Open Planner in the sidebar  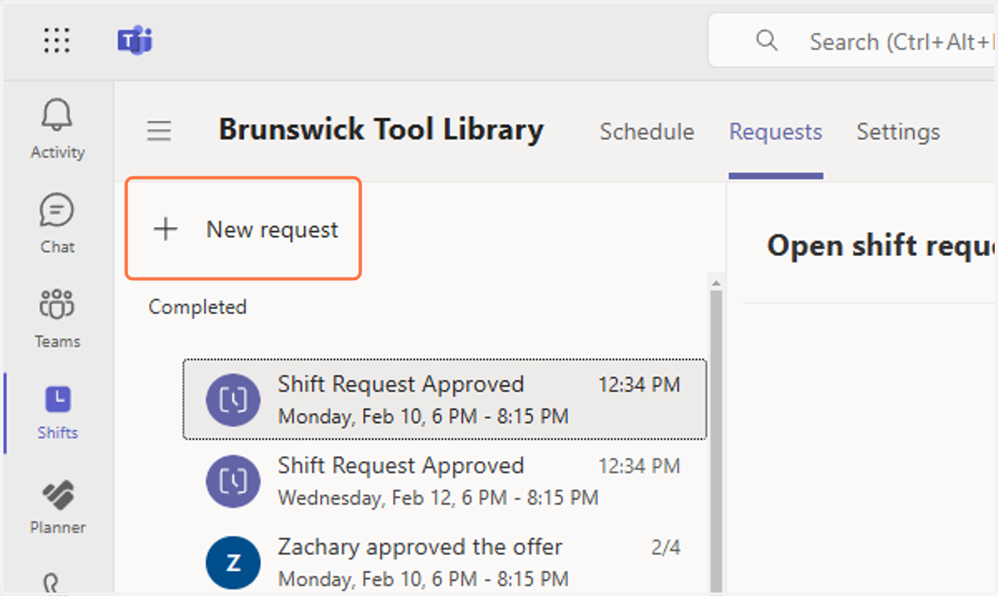[x=57, y=507]
